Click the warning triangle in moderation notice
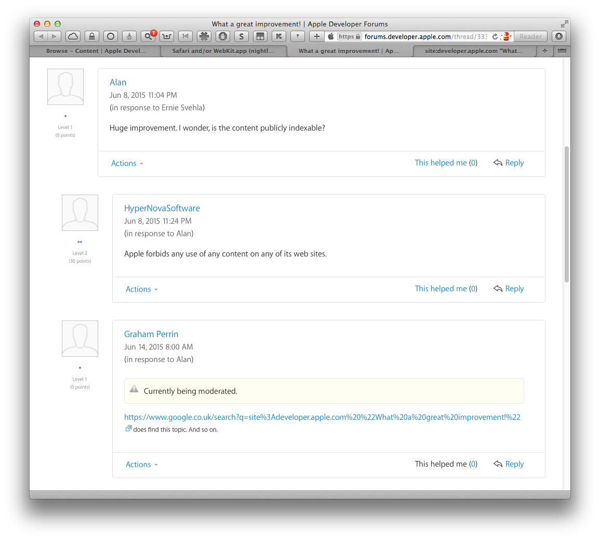 point(134,389)
